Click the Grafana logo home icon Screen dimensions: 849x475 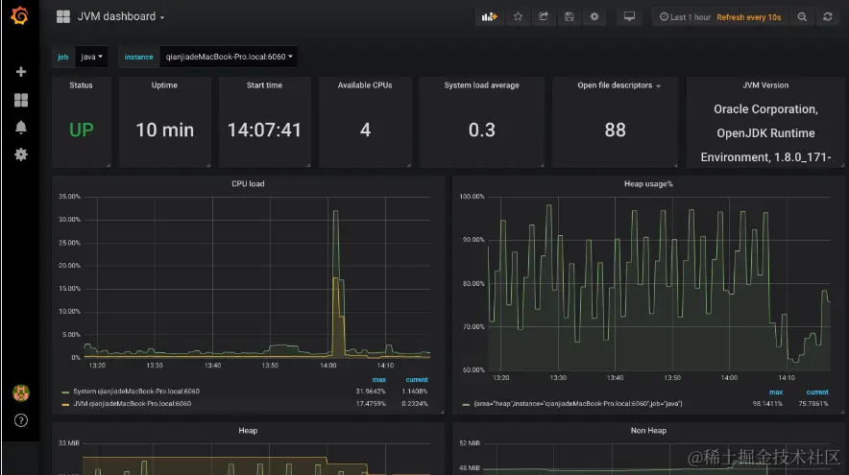[x=20, y=15]
